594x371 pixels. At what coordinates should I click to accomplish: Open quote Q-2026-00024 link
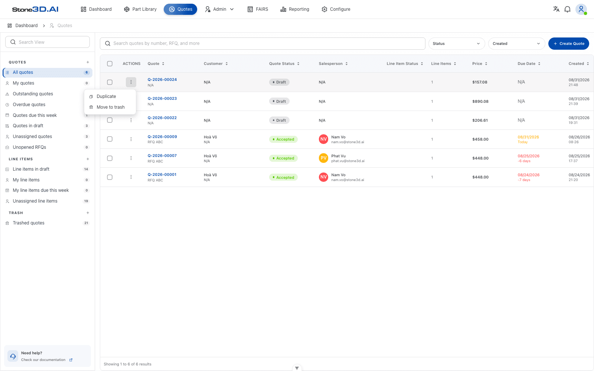click(162, 79)
